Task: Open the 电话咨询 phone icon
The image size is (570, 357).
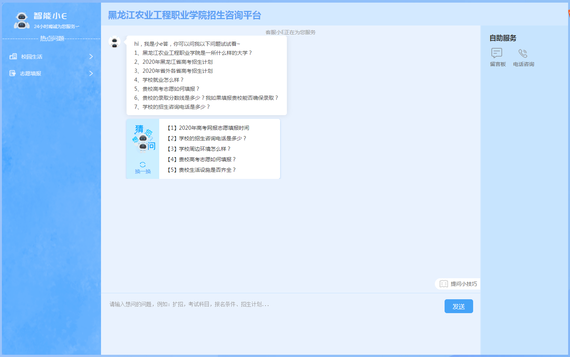Action: click(x=523, y=53)
